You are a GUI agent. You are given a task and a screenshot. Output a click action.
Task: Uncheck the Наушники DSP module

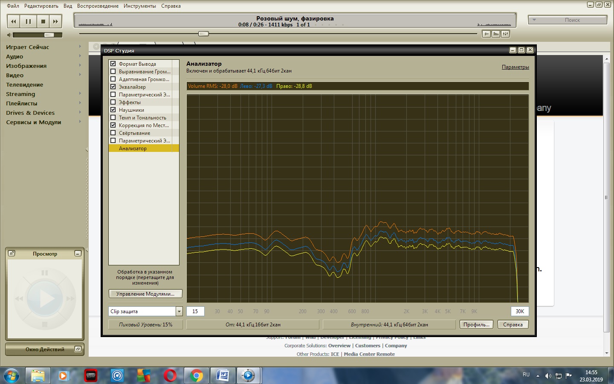pos(113,110)
